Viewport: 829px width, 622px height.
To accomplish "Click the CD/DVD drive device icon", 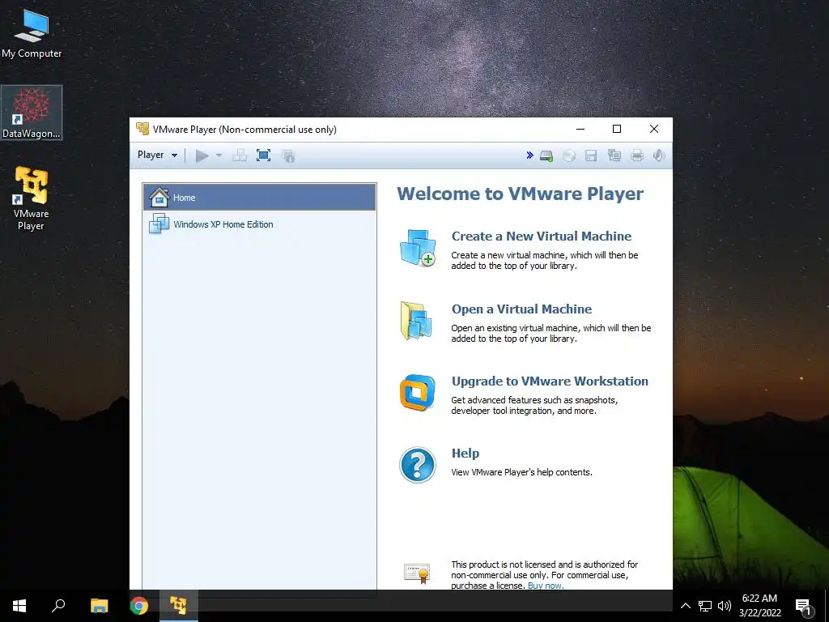I will 569,155.
